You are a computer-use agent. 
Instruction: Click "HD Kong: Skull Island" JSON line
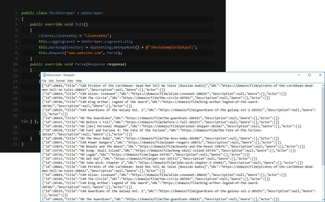tap(169, 150)
